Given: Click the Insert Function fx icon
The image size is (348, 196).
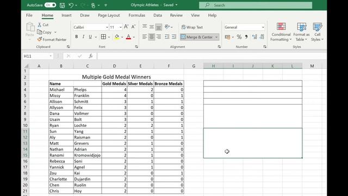Looking at the screenshot, I should [91, 56].
